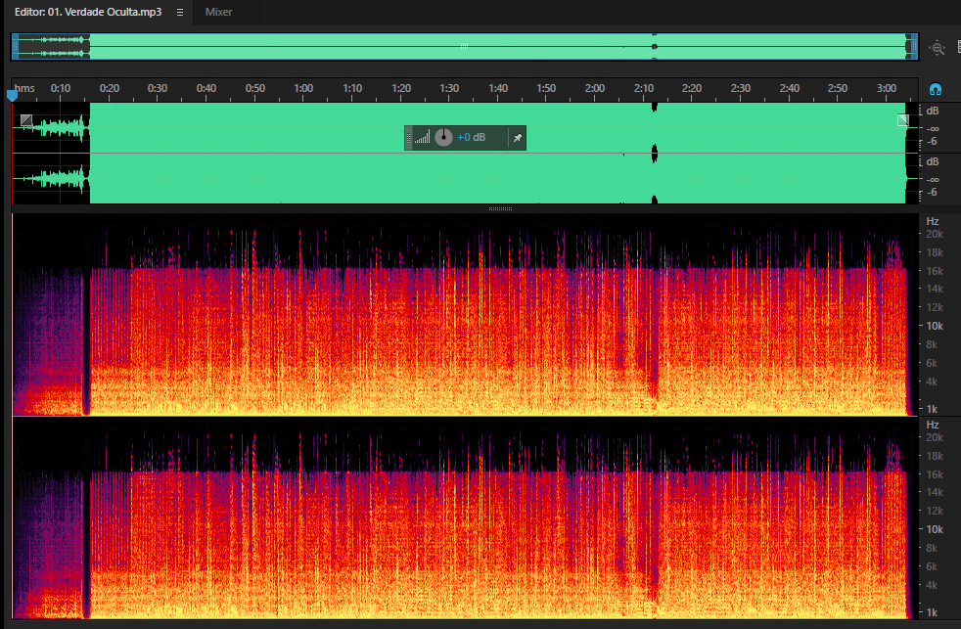
Task: Click 1:40 on the time ruler
Action: pos(498,88)
